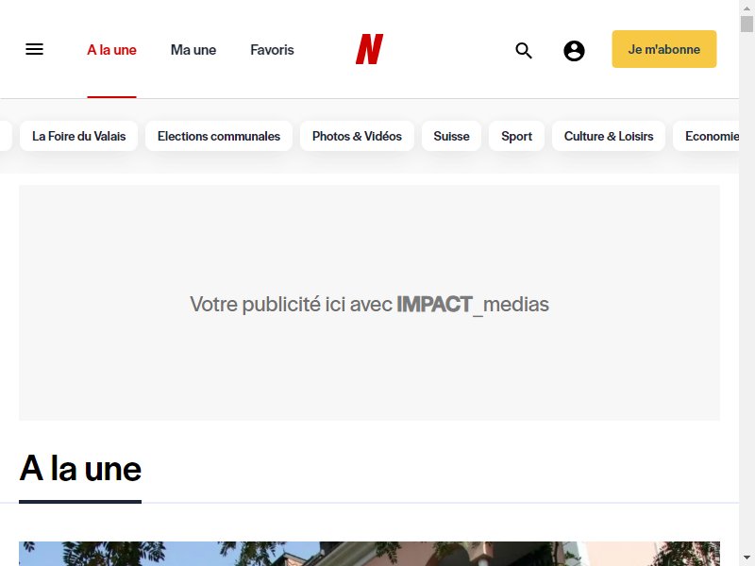Open the Favoris tab

[x=272, y=50]
